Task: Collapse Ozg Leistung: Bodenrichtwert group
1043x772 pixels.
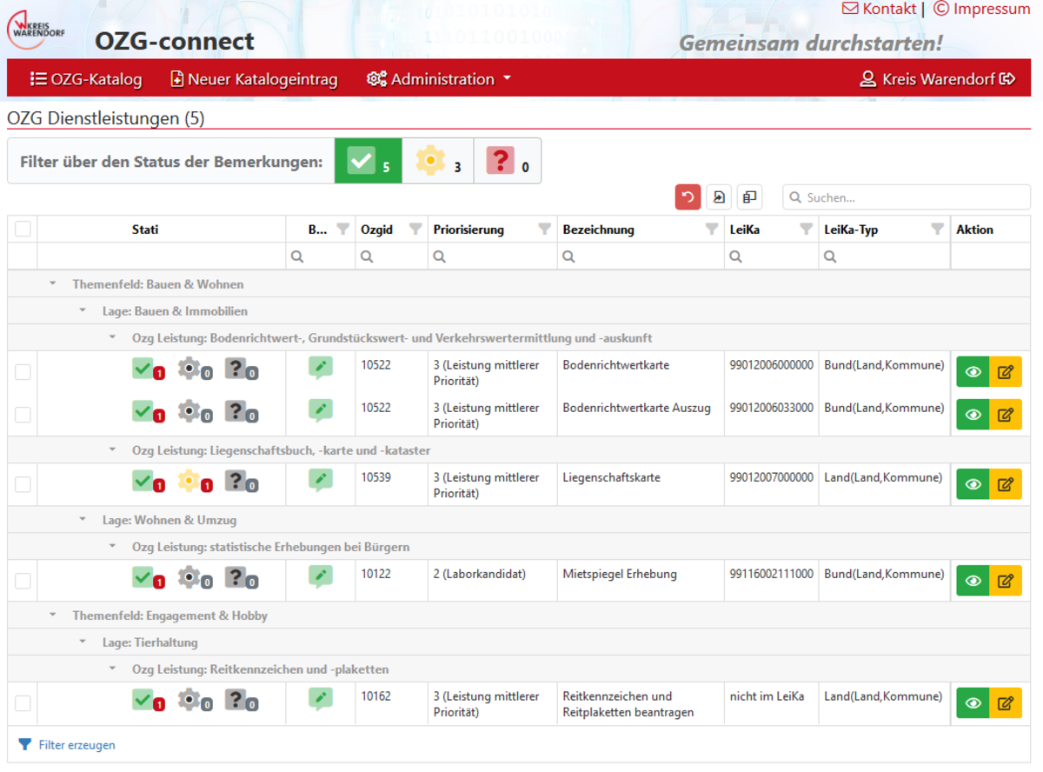Action: pyautogui.click(x=112, y=337)
